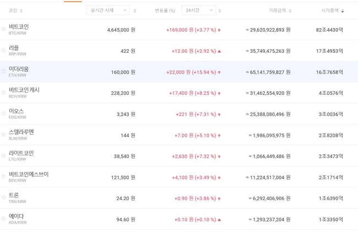Favorite the 에이다 ADA/KRW star
Screen dimensions: 358x232
(3, 219)
